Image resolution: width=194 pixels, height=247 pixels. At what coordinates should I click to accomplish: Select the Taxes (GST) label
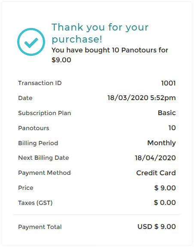[x=35, y=203]
